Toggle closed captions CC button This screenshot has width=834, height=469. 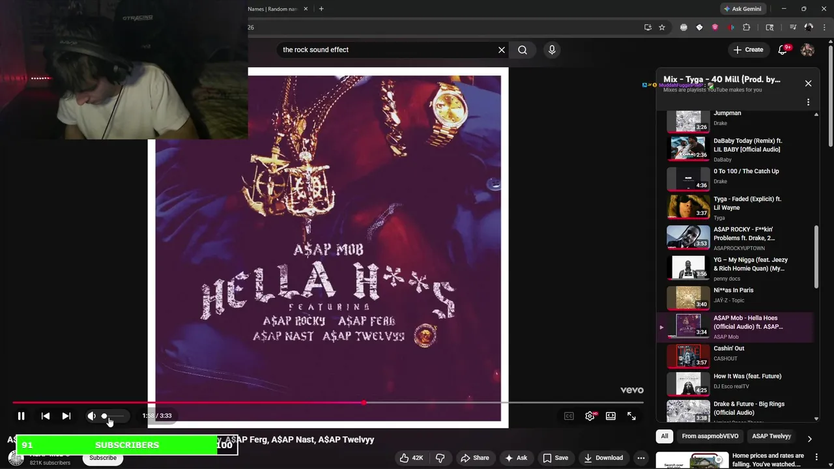coord(569,416)
